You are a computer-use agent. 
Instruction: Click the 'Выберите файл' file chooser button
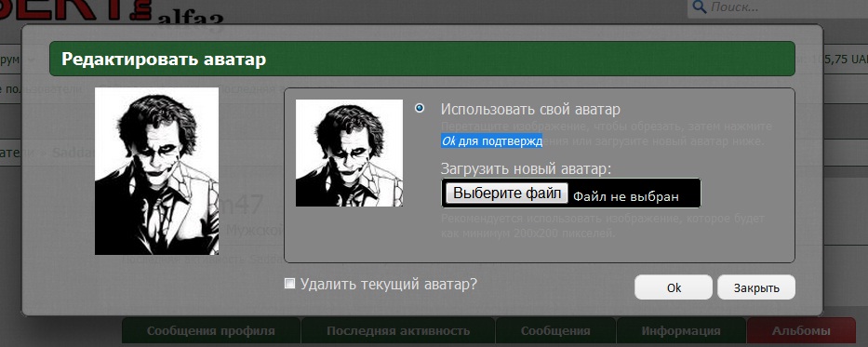(x=507, y=194)
